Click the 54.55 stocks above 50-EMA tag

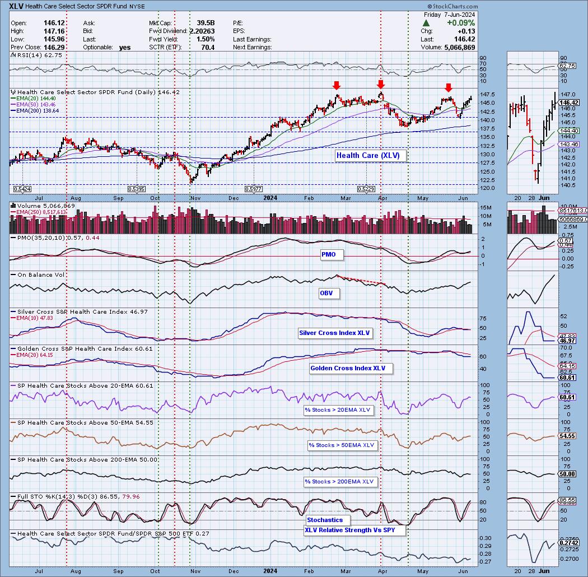[567, 436]
